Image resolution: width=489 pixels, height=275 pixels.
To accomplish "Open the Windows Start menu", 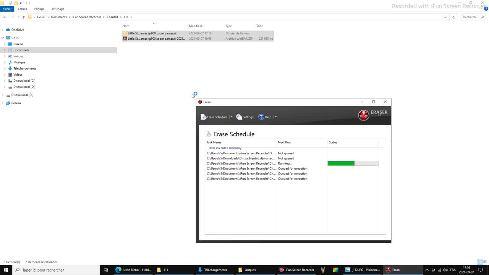I will [x=6, y=270].
